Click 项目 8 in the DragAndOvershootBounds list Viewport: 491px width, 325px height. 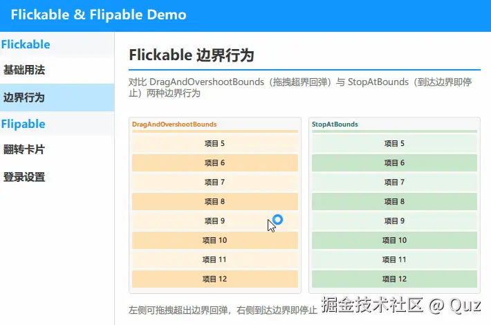[x=215, y=201]
